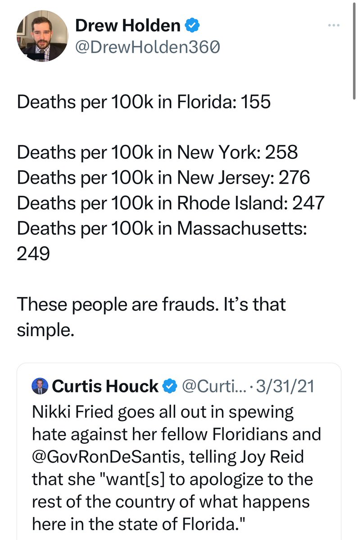Screen dimensions: 358x540
Task: Open Curtis Houck's name in quoted tweet
Action: [x=106, y=386]
